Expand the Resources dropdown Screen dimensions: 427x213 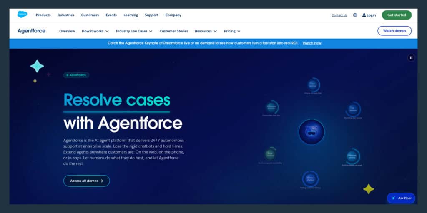coord(206,31)
